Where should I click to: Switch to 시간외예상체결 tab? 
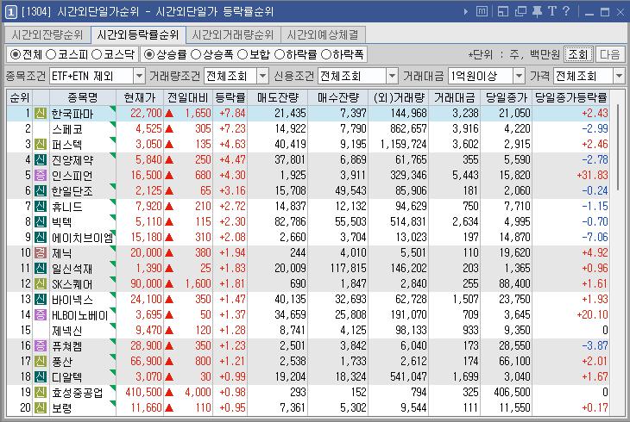click(x=323, y=35)
